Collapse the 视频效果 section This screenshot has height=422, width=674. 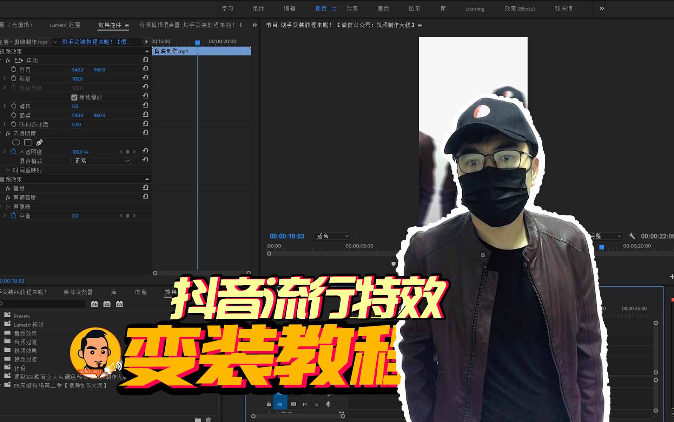pos(147,51)
